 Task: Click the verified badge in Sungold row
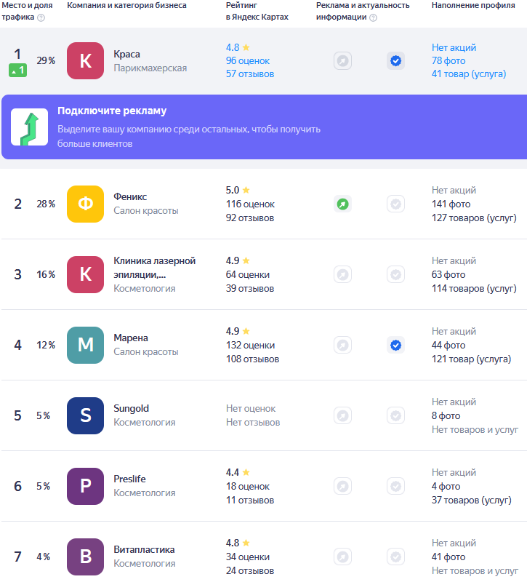point(395,415)
